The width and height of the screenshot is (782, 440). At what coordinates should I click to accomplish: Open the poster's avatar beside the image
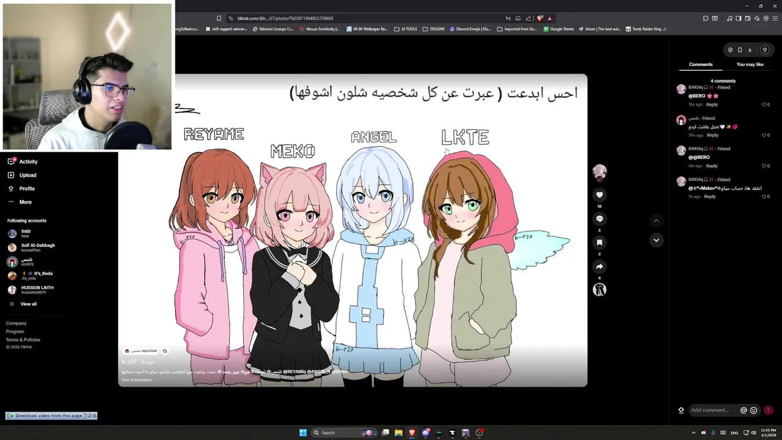pos(599,172)
